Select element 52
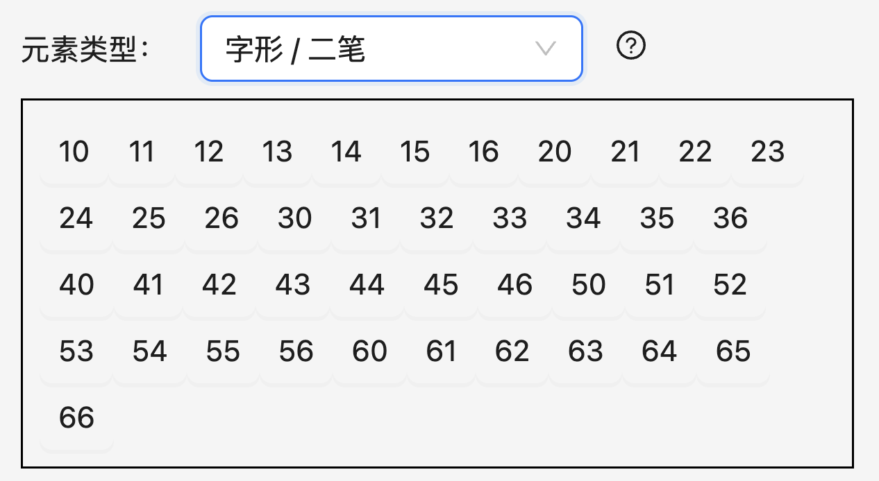The width and height of the screenshot is (879, 481). [x=730, y=286]
